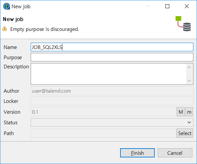197x164 pixels.
Task: Click the Name label
Action: click(10, 47)
